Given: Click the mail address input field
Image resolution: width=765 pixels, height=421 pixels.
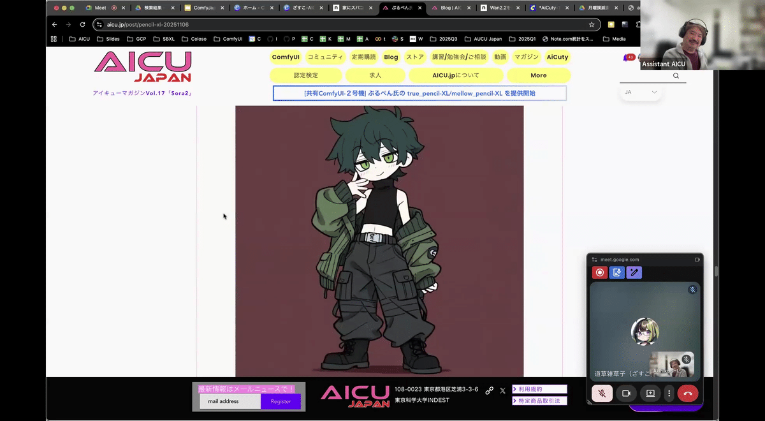Looking at the screenshot, I should tap(230, 401).
